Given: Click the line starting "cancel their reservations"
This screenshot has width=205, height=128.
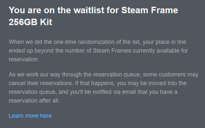Looking at the screenshot, I should (x=98, y=83).
